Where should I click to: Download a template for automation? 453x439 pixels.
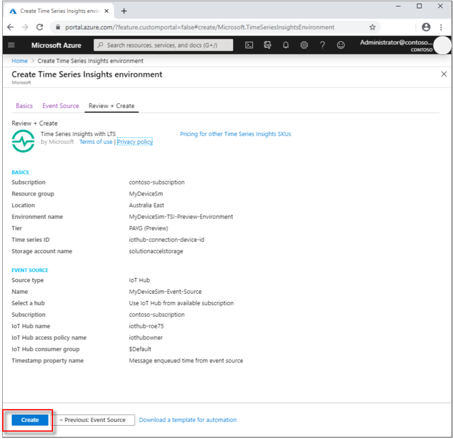[188, 420]
